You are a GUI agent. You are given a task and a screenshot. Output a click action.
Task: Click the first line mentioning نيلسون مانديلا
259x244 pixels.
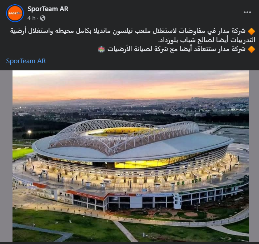[x=128, y=31]
